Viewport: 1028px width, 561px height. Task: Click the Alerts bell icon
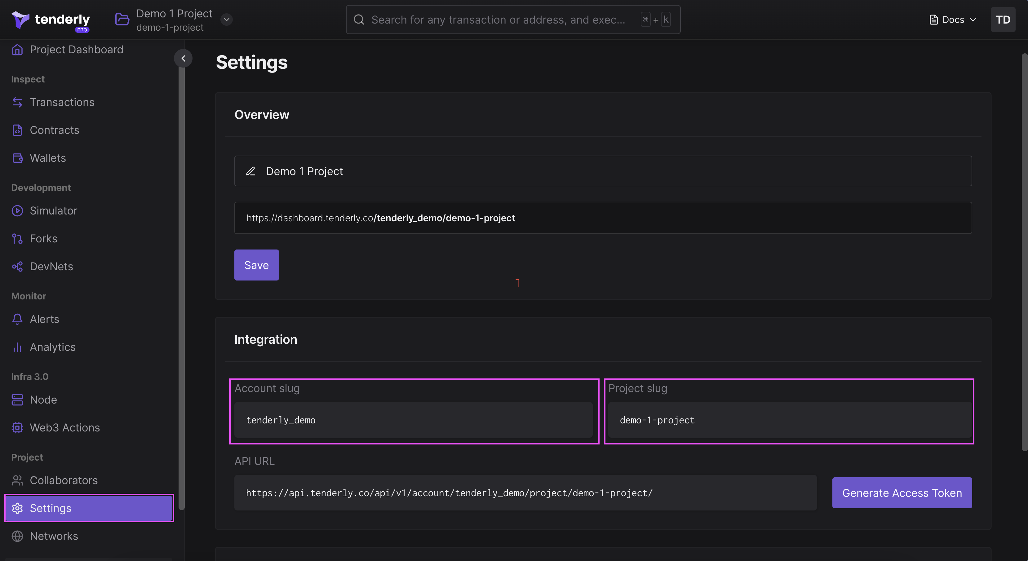click(17, 319)
